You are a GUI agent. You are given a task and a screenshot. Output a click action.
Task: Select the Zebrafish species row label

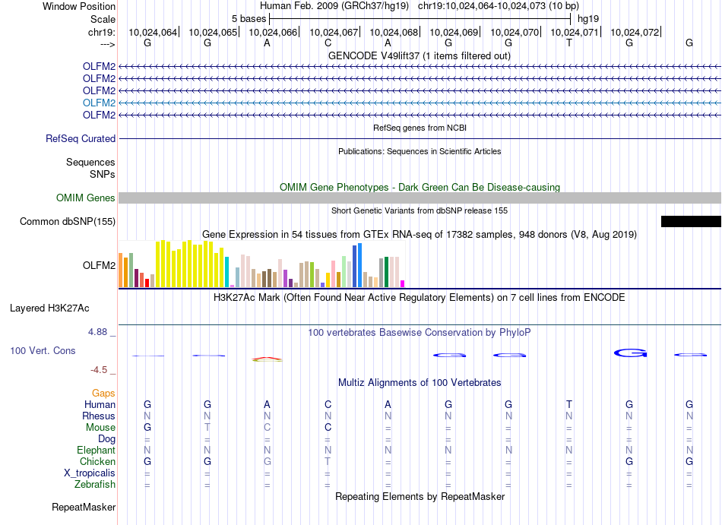[95, 484]
